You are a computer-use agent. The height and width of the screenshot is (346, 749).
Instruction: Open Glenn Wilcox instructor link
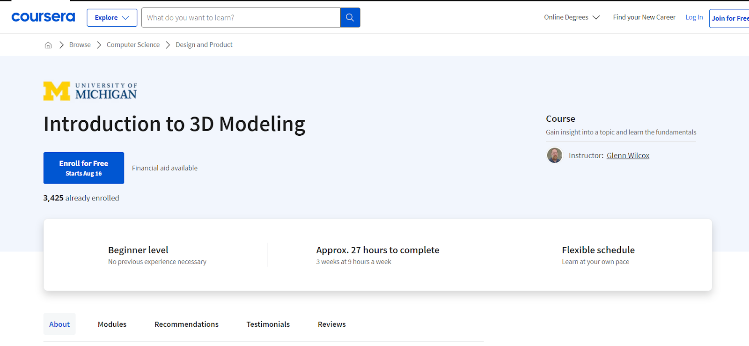coord(628,155)
